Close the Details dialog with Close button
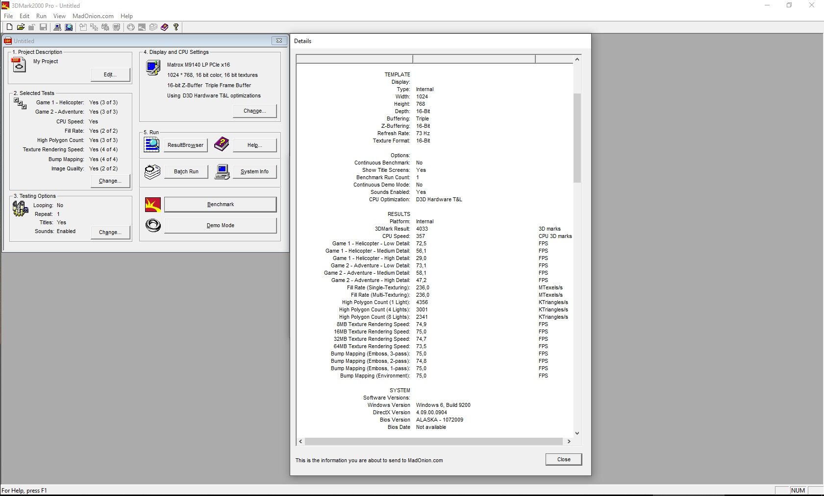 click(564, 459)
